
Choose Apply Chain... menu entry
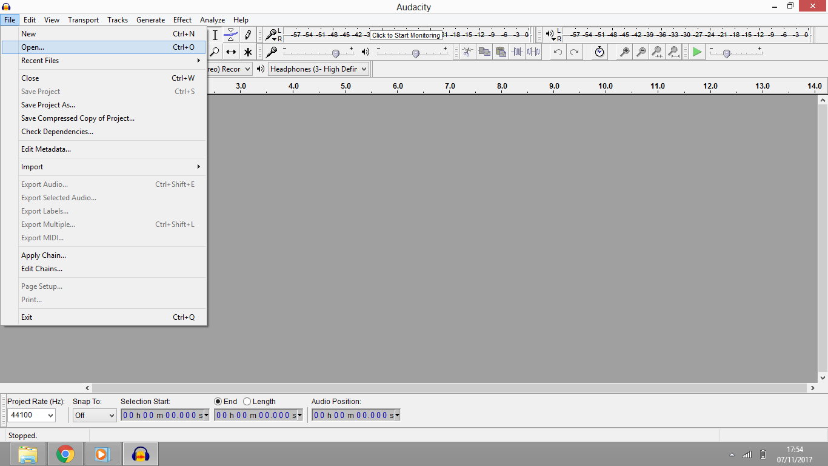click(104, 255)
